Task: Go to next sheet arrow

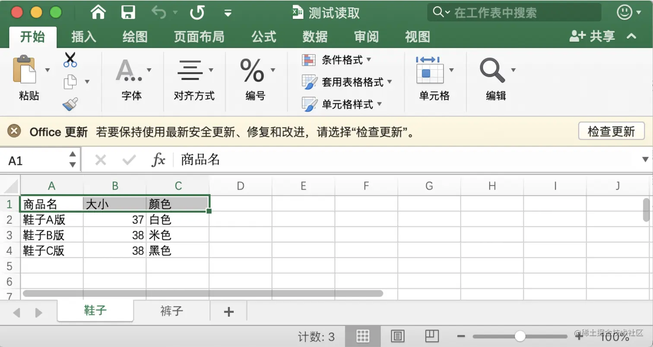Action: pyautogui.click(x=38, y=312)
